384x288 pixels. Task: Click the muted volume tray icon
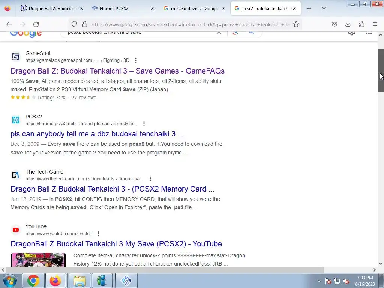coord(346,281)
